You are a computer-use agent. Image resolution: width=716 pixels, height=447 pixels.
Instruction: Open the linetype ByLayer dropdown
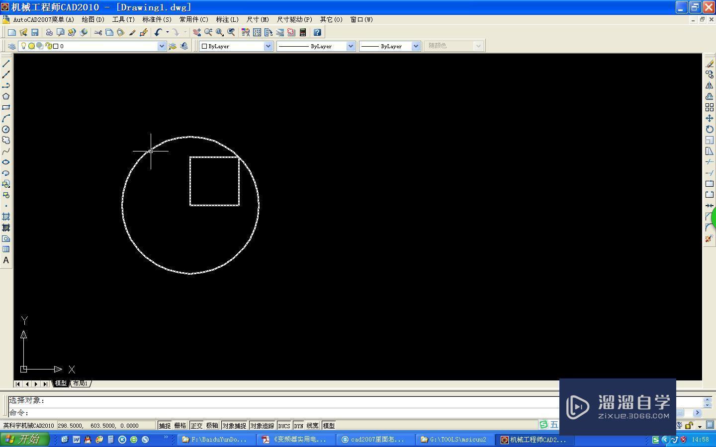[351, 46]
